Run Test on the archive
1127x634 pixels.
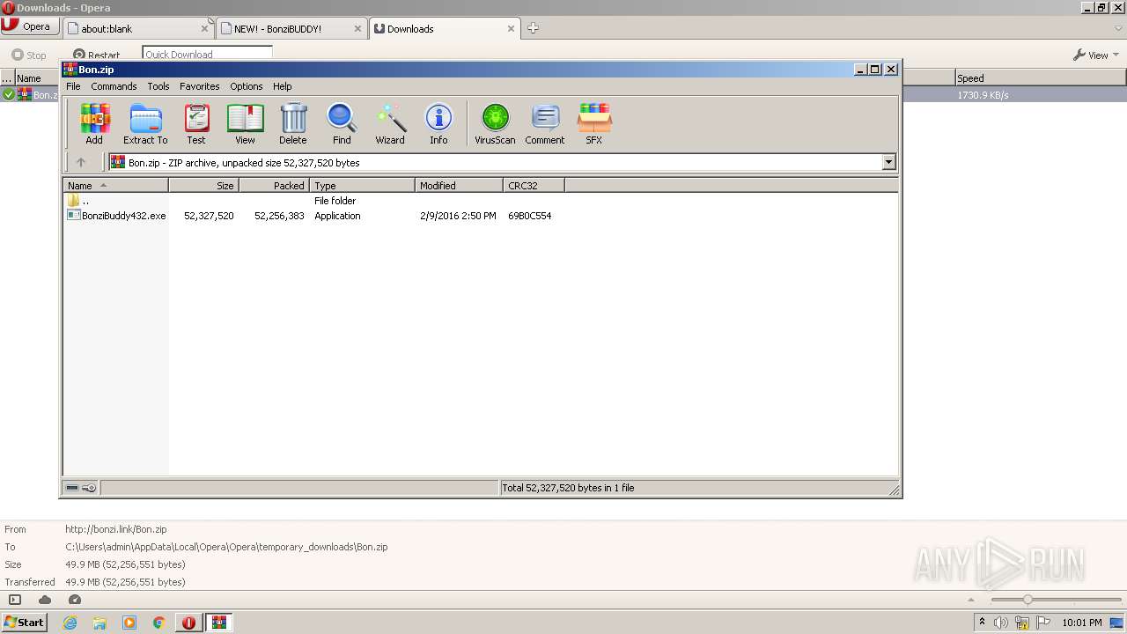pyautogui.click(x=196, y=124)
